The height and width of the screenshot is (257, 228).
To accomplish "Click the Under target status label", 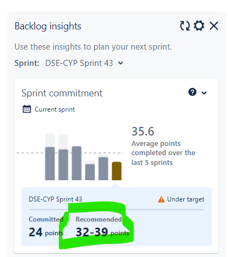I will pyautogui.click(x=185, y=199).
